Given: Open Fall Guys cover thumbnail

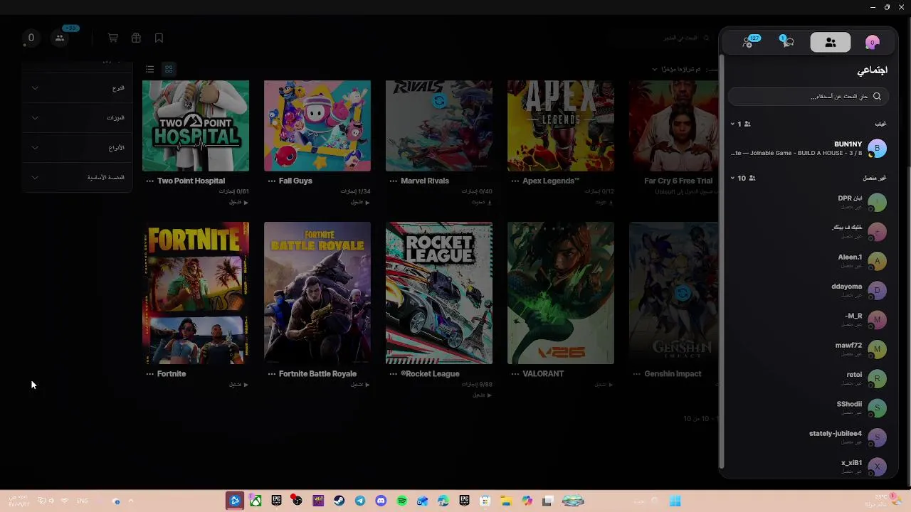Looking at the screenshot, I should pos(317,126).
